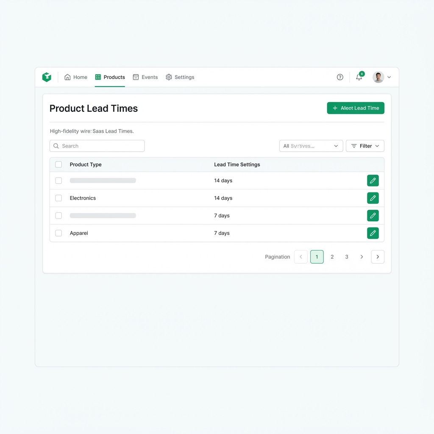Screen dimensions: 434x434
Task: Click the green Lead Time add button
Action: pos(356,108)
